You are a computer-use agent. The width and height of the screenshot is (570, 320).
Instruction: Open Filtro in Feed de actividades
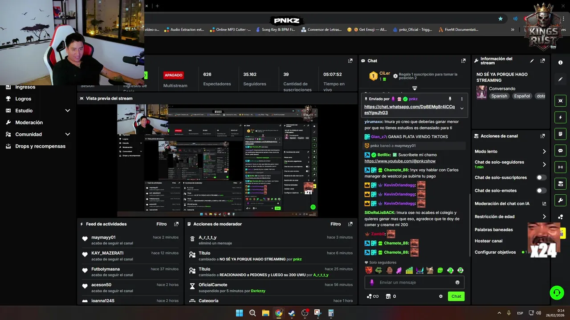pyautogui.click(x=162, y=224)
